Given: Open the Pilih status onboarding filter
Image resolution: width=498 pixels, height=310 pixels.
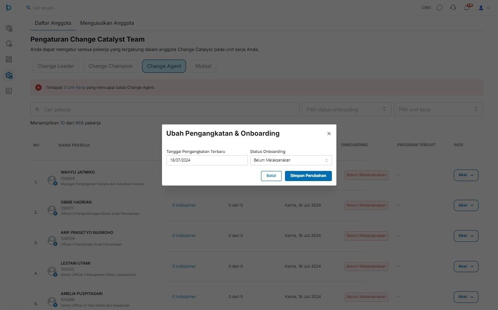Looking at the screenshot, I should point(346,109).
